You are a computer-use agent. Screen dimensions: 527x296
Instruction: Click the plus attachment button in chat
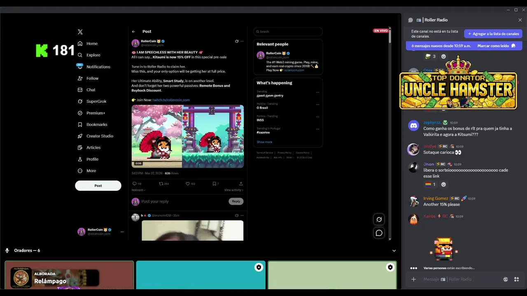point(414,280)
